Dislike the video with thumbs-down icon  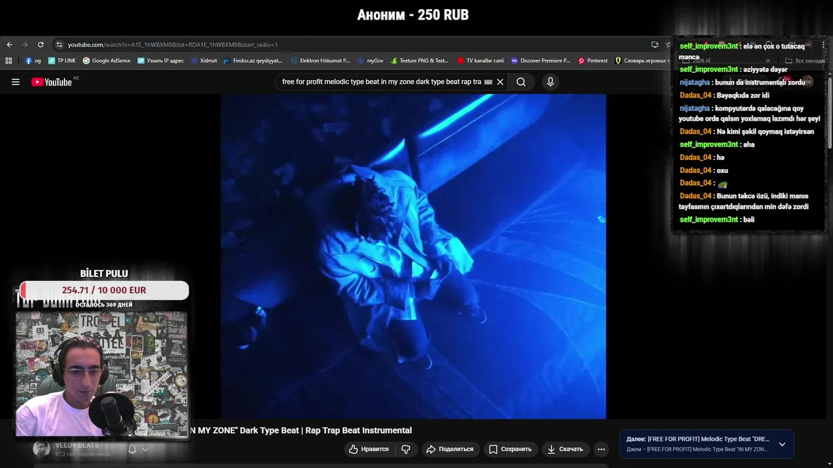point(405,449)
